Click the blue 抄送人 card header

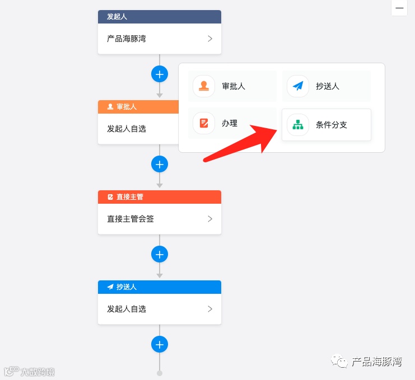(159, 287)
